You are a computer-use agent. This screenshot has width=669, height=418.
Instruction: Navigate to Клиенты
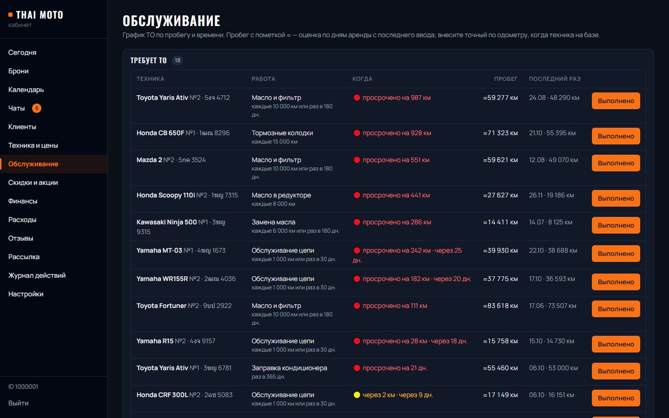click(x=53, y=127)
